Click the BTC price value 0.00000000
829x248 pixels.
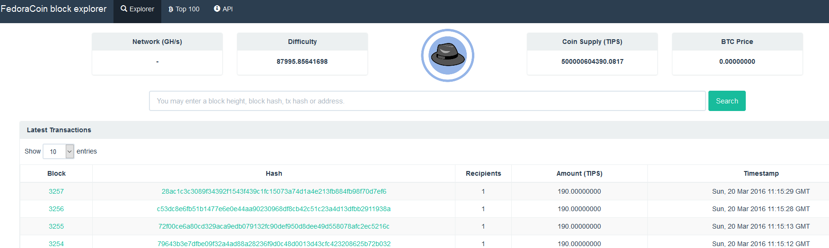pyautogui.click(x=737, y=61)
